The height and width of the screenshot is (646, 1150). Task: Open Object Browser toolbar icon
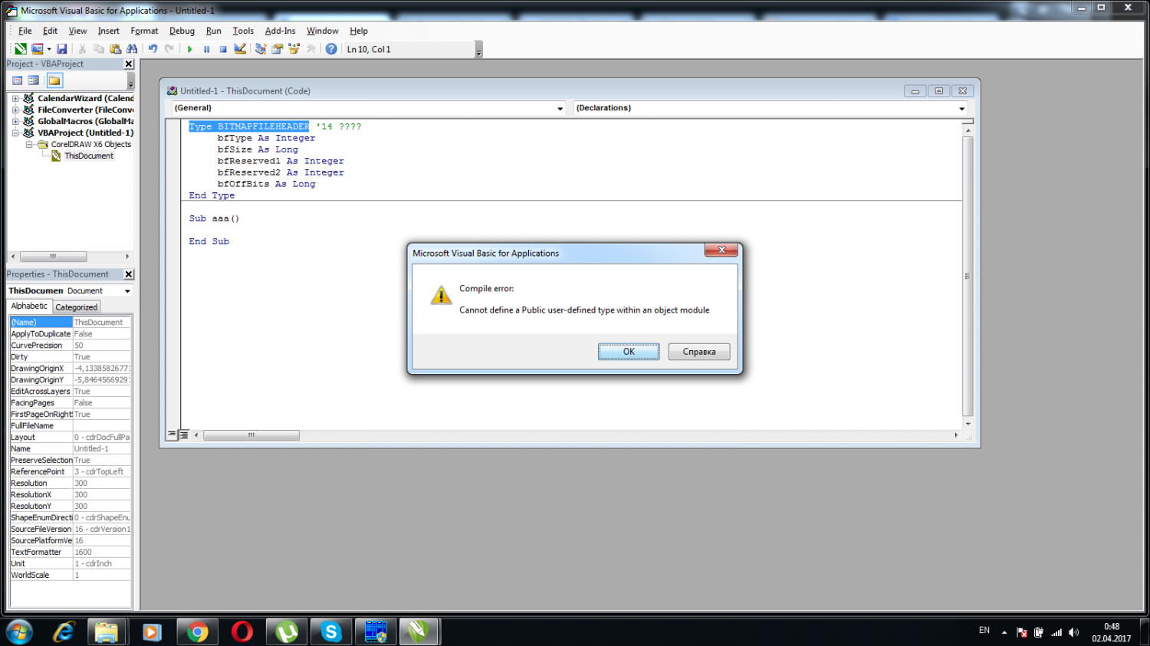click(x=294, y=49)
